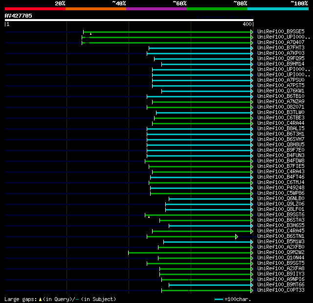Click the green alignment bar for B6STN1
The image size is (313, 303).
point(191,237)
